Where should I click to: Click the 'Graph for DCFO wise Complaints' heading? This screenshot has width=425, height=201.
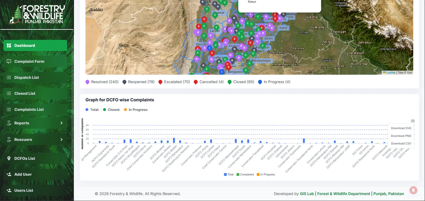[x=120, y=100]
